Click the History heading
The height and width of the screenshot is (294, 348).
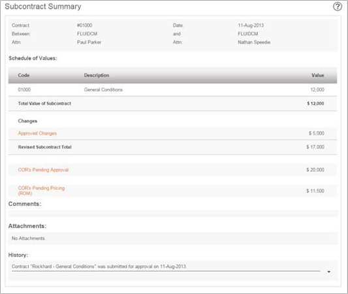18,255
